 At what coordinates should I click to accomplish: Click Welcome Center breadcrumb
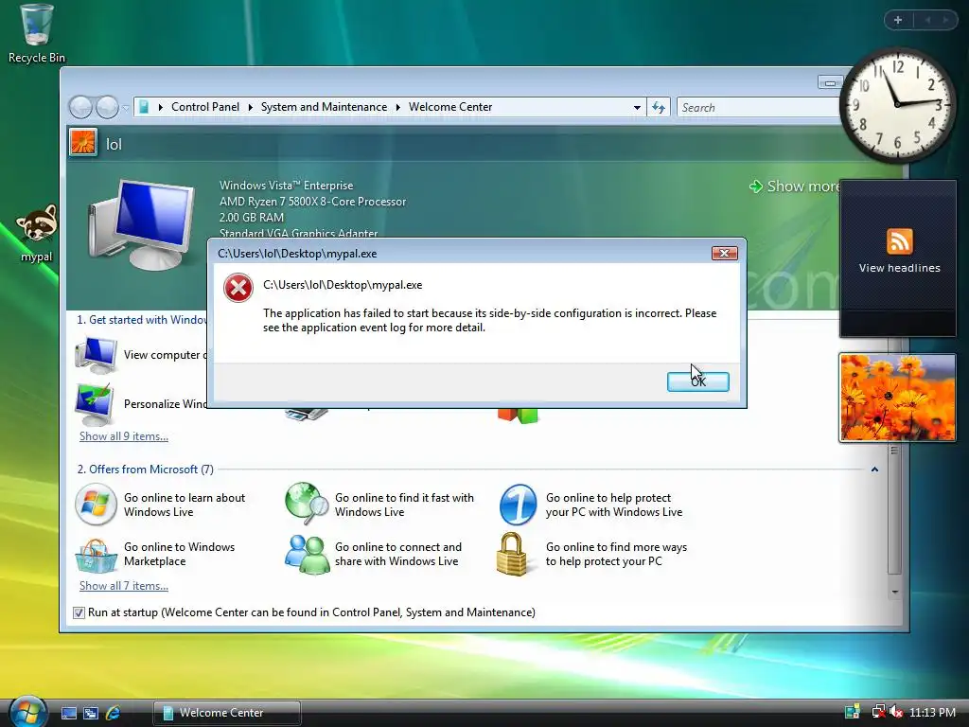coord(449,107)
